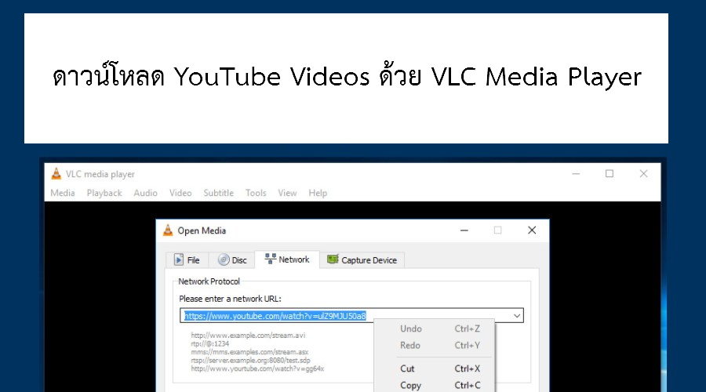The image size is (706, 392).
Task: Click the cone icon in Open Media title bar
Action: 168,230
